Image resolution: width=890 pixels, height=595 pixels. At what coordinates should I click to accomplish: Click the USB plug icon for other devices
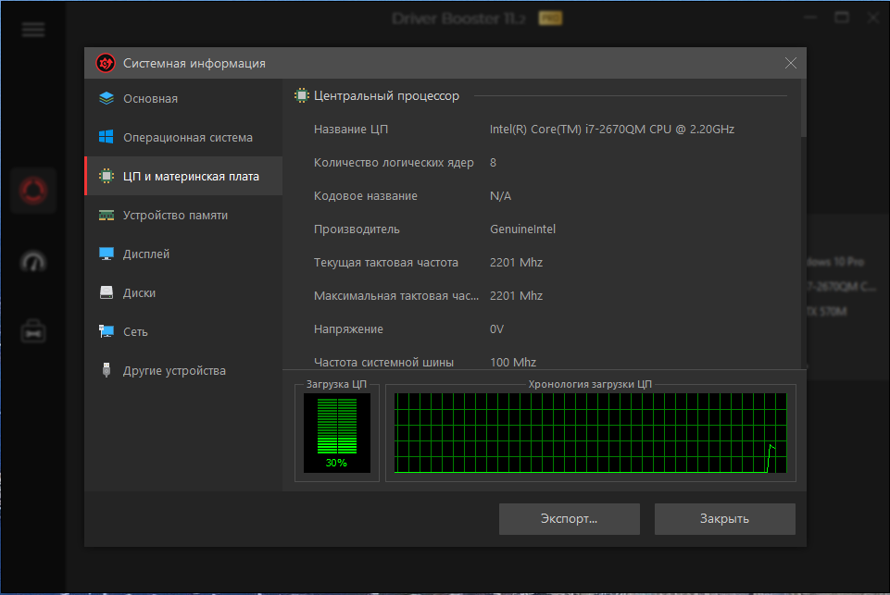pyautogui.click(x=107, y=370)
